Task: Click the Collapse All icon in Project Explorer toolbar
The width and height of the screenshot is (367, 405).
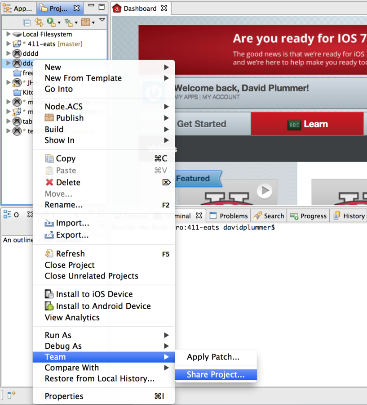Action: [x=27, y=23]
